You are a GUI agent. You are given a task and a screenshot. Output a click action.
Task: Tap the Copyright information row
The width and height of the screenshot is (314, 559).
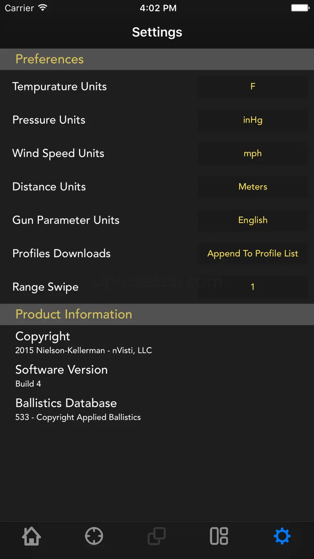(x=83, y=343)
